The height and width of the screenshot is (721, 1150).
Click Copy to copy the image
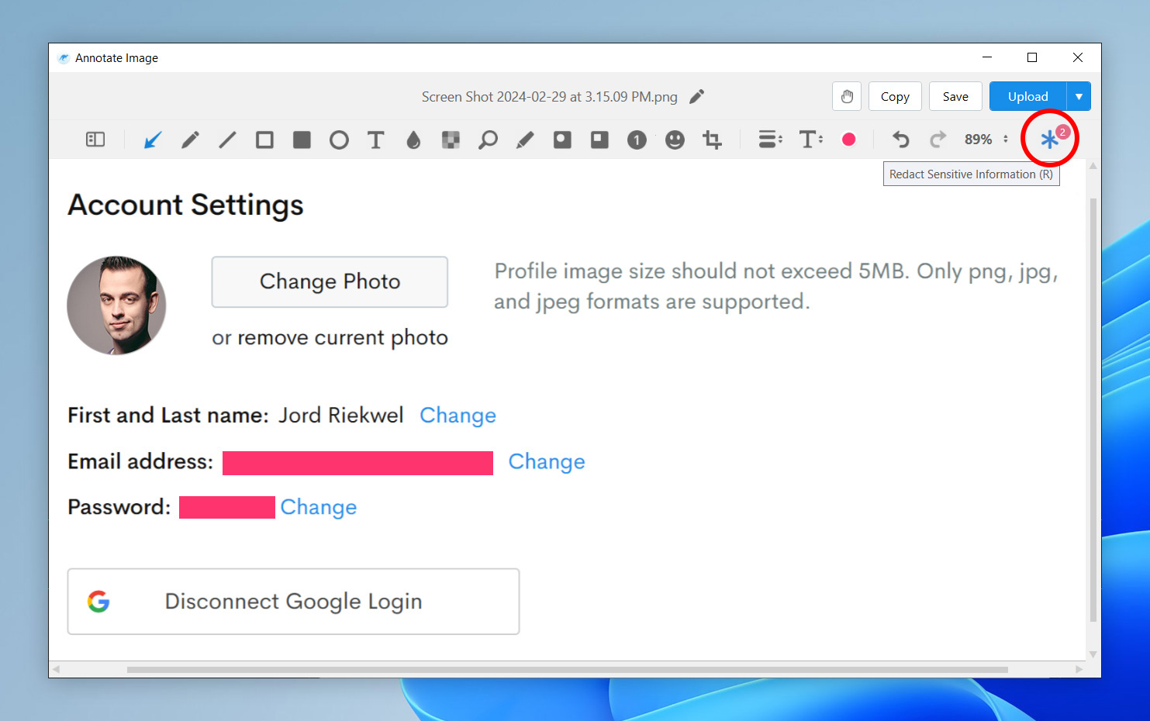[895, 96]
